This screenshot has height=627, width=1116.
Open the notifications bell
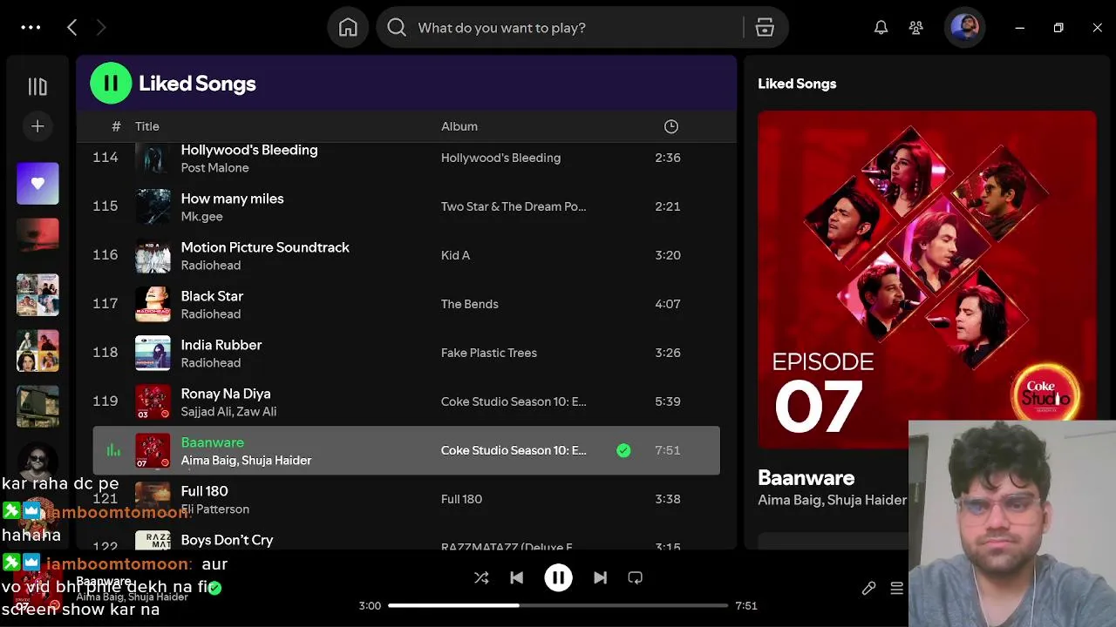click(881, 28)
